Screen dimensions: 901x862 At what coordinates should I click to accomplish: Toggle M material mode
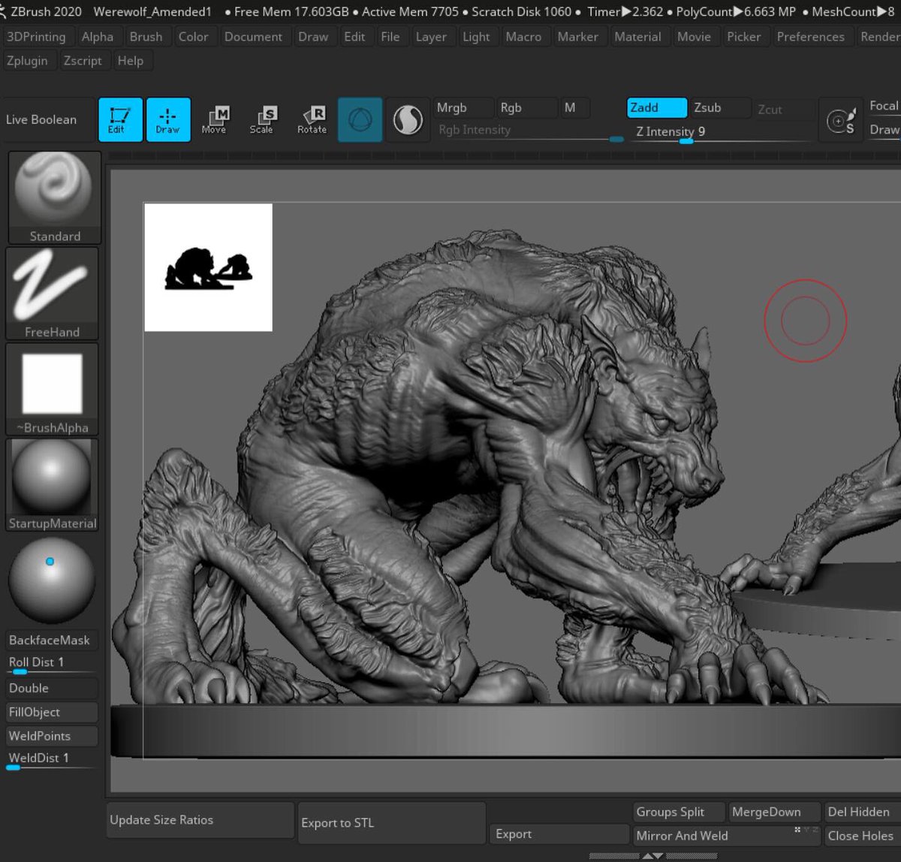[x=576, y=108]
